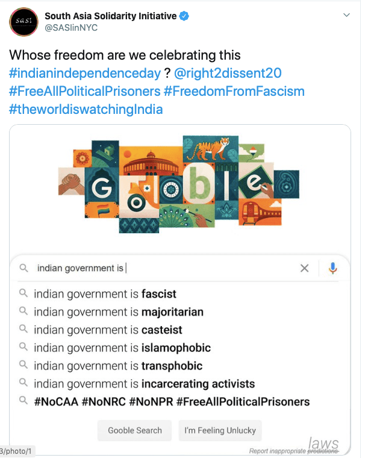
Task: Select the 'indian government is majoritarian' suggestion
Action: (119, 312)
